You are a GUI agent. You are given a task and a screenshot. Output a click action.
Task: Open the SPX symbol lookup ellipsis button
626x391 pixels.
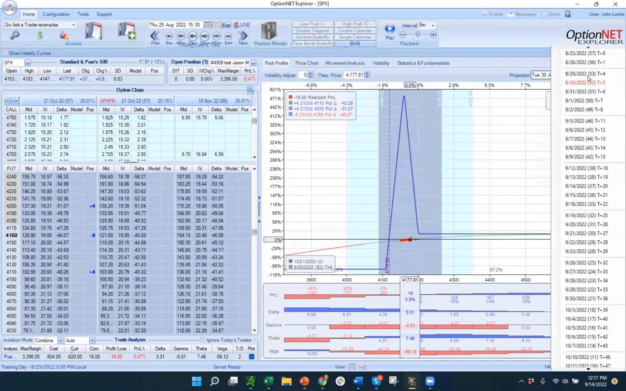(28, 63)
